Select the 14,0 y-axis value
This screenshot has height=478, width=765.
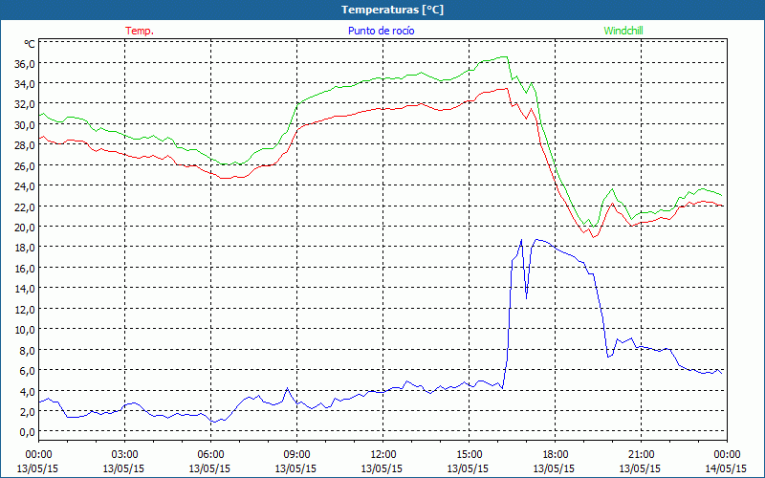25,289
